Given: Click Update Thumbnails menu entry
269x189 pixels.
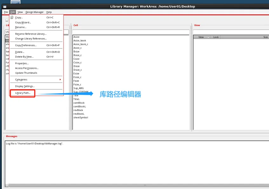Looking at the screenshot, I should [26, 73].
